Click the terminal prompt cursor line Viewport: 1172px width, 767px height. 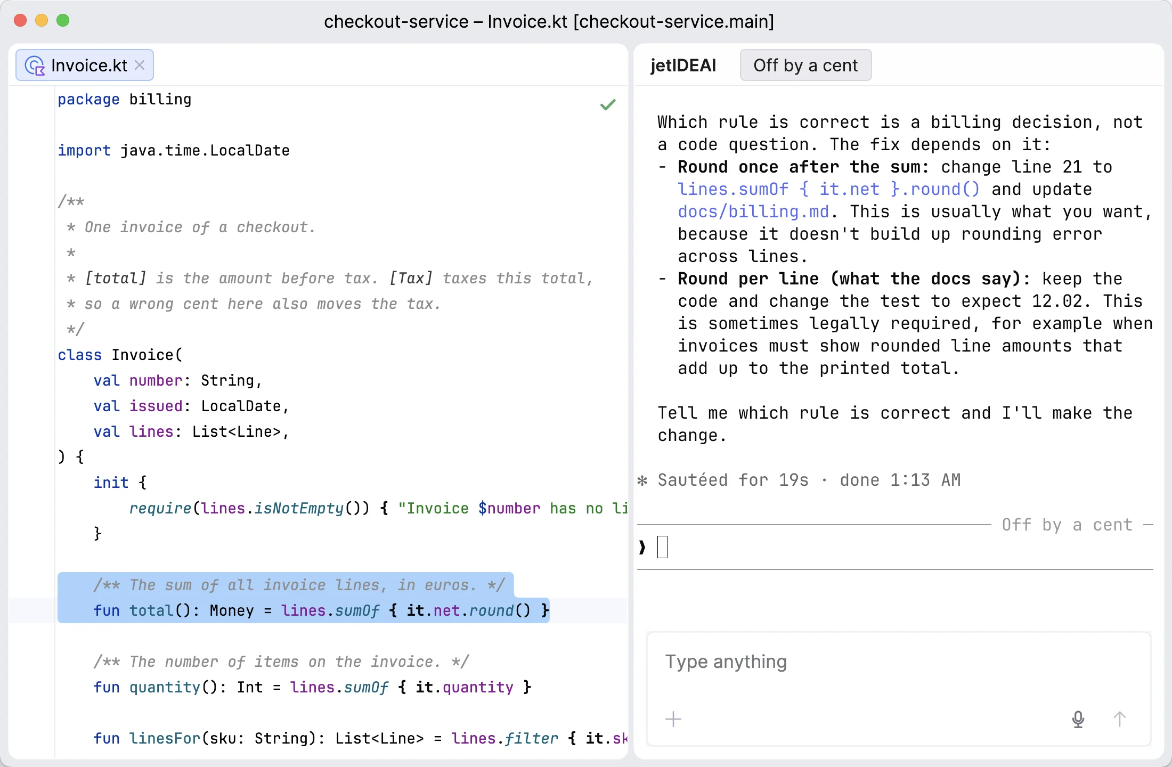(895, 547)
